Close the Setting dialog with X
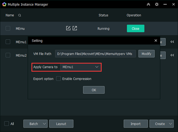Screen dimensions: 178x132 (156, 41)
